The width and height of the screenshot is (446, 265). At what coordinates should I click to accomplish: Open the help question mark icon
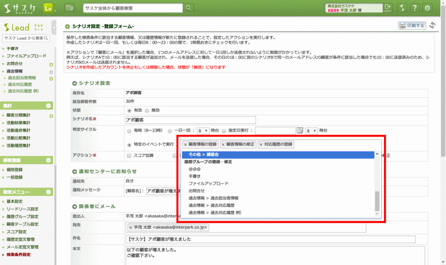tap(415, 8)
